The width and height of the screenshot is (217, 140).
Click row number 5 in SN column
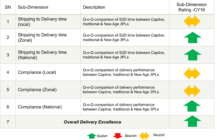click(x=8, y=90)
